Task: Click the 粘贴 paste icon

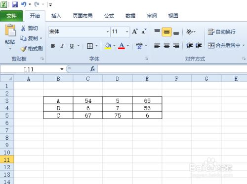Action: pyautogui.click(x=10, y=30)
